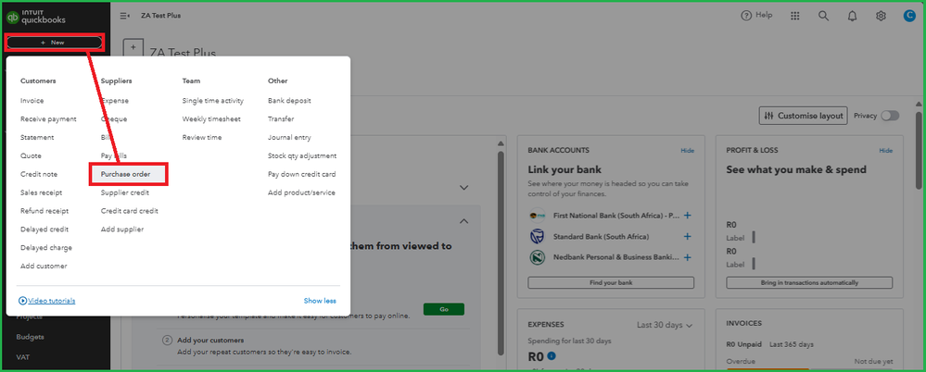Toggle the Privacy switch
Screen dimensions: 926x372
click(x=890, y=116)
